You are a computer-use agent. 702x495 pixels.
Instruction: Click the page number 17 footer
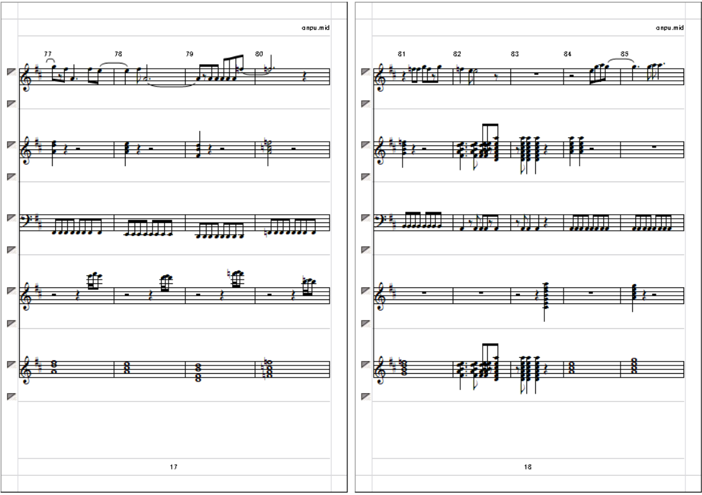[174, 467]
